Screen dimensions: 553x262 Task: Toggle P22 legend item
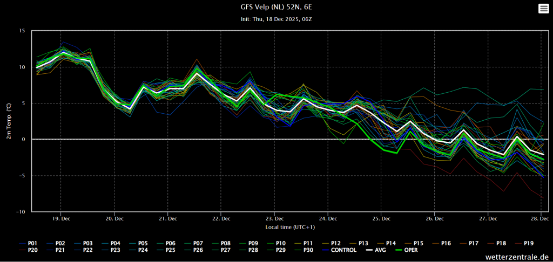click(83, 250)
